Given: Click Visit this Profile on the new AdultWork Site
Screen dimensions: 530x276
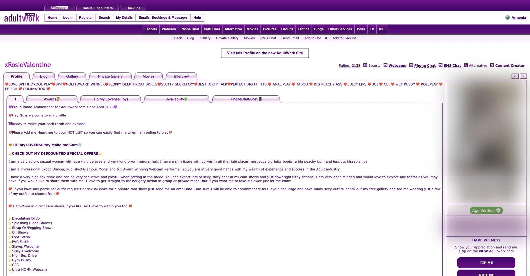Looking at the screenshot, I should 265,53.
